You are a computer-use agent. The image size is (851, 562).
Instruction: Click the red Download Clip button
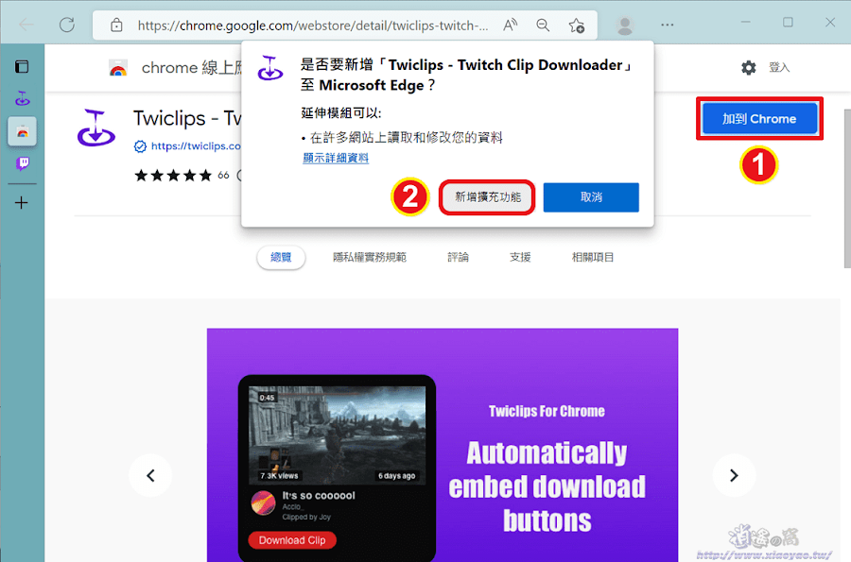click(292, 540)
